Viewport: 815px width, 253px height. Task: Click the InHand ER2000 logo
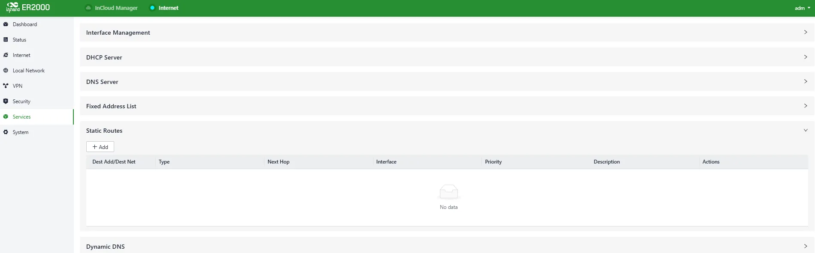coord(28,7)
